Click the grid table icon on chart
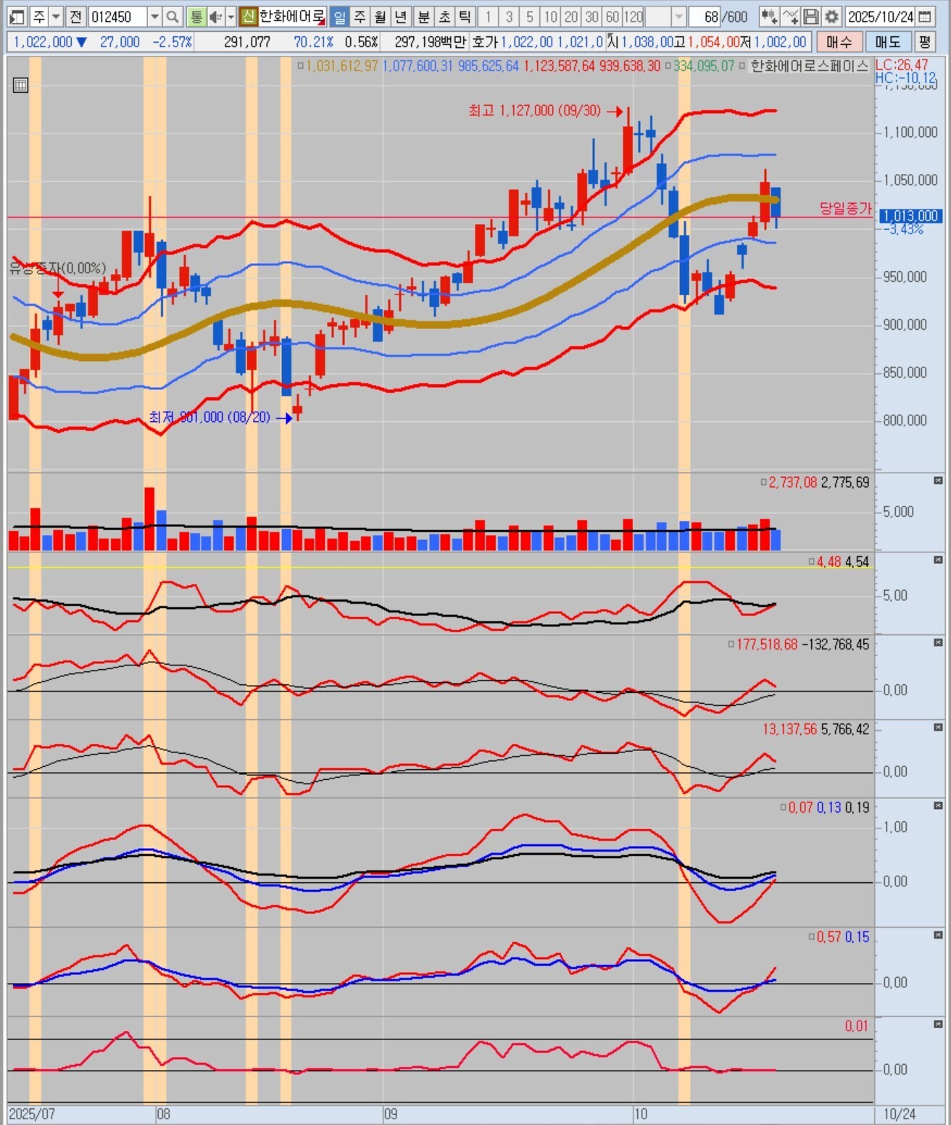Screen dimensions: 951x1125 click(20, 86)
